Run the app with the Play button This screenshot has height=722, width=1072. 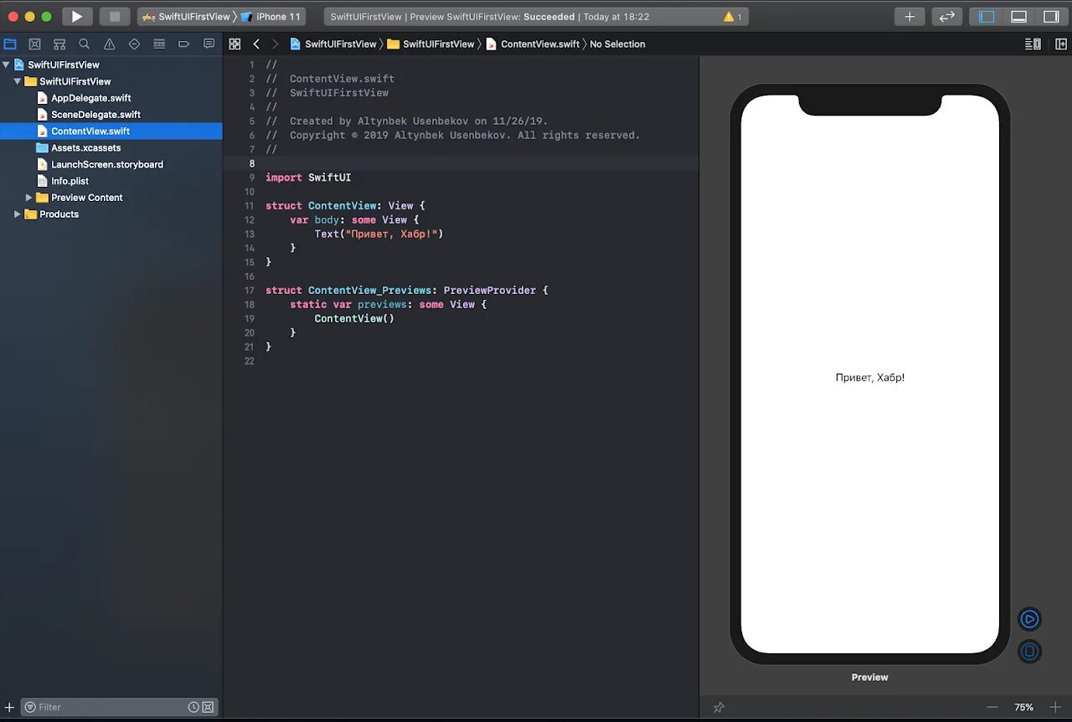pyautogui.click(x=77, y=17)
